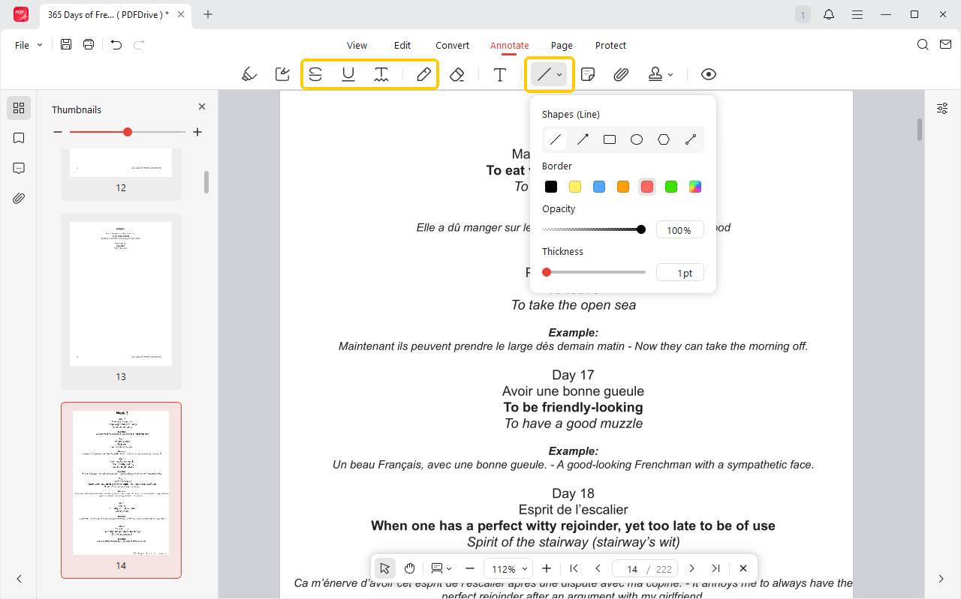The image size is (961, 599).
Task: Activate the Eraser tool
Action: tap(456, 74)
